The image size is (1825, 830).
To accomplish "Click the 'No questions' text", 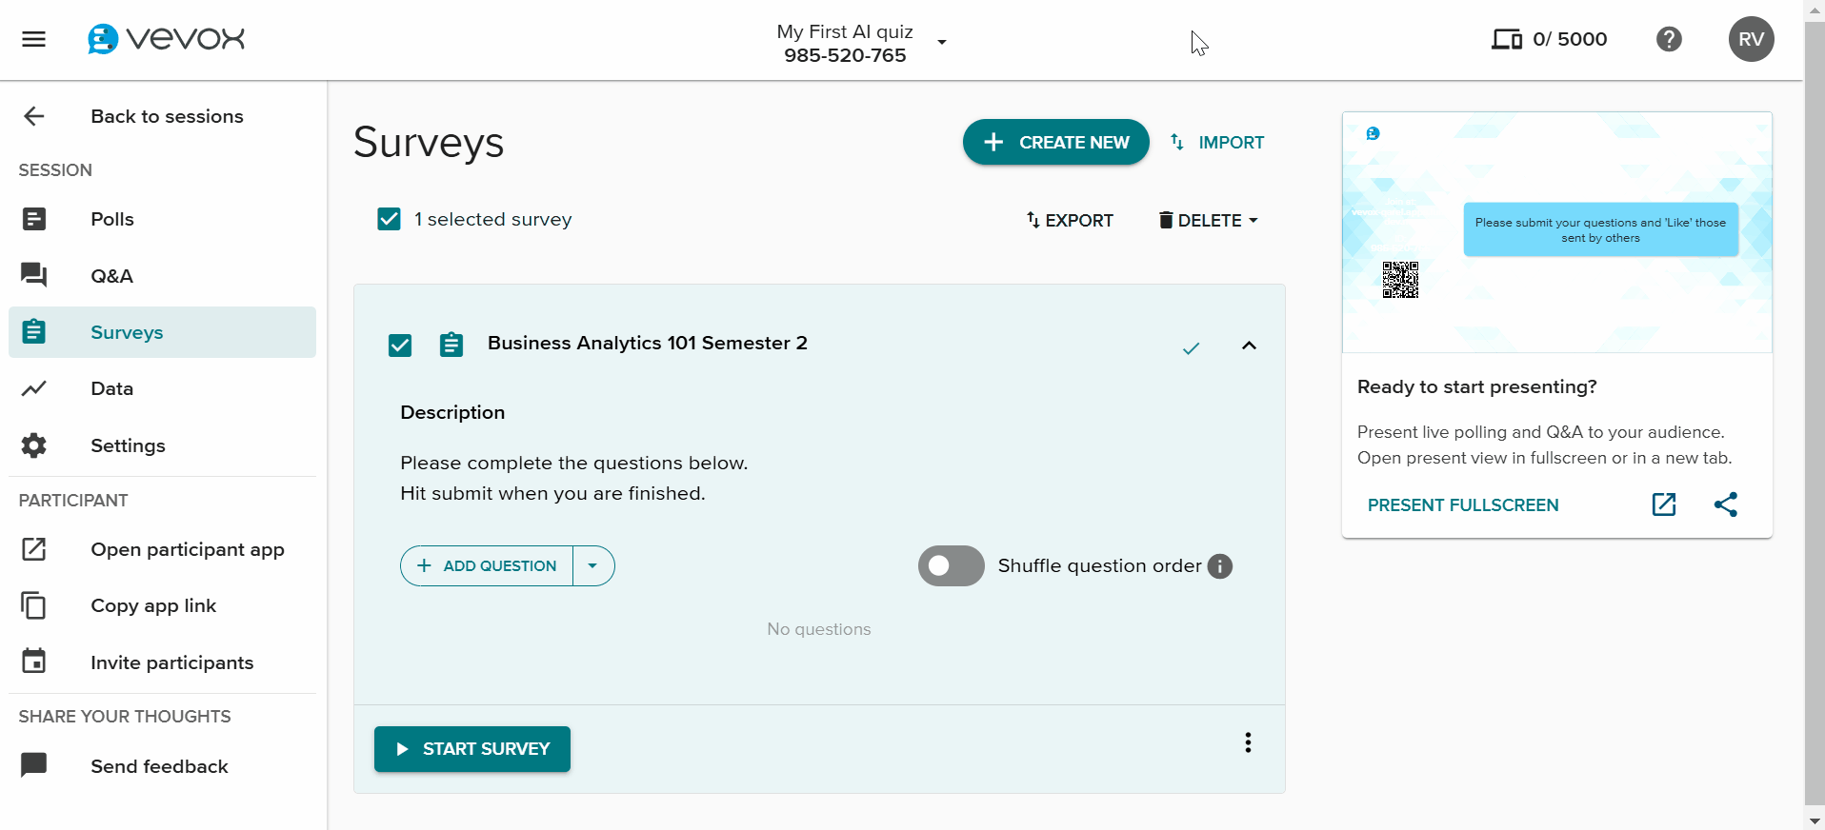I will [x=819, y=629].
